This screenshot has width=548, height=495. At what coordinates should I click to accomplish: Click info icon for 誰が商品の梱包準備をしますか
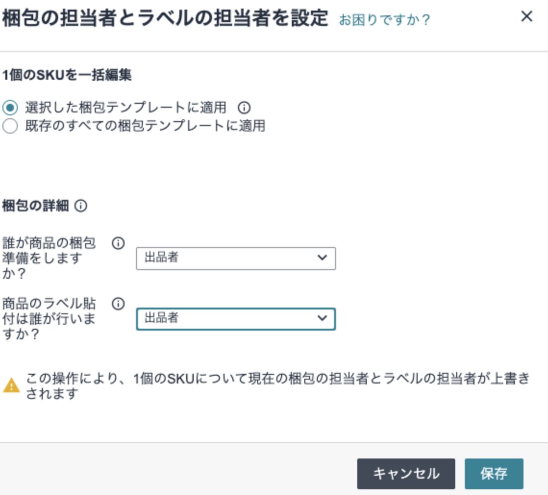(x=118, y=243)
